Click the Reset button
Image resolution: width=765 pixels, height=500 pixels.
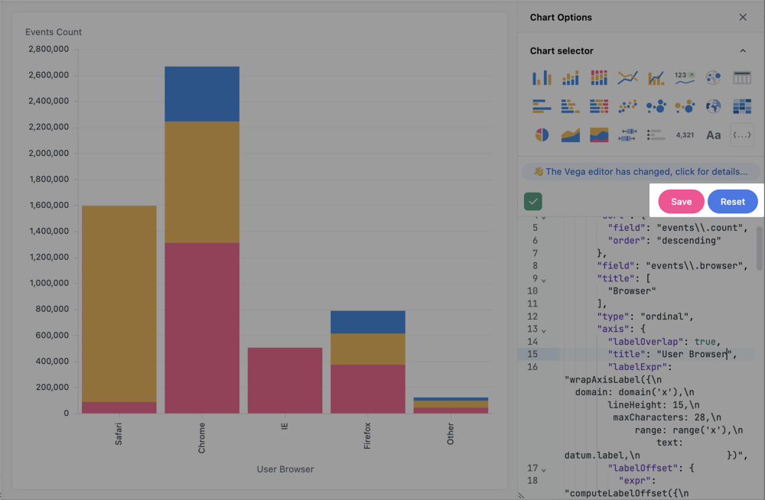(x=732, y=201)
